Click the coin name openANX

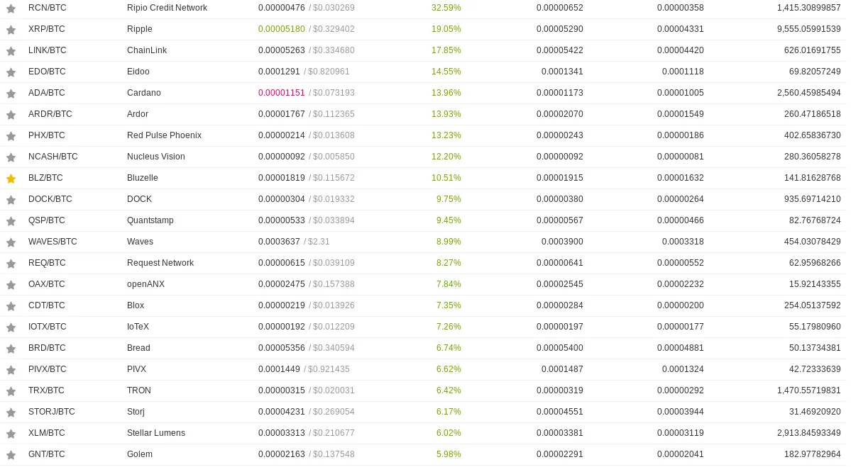[146, 284]
